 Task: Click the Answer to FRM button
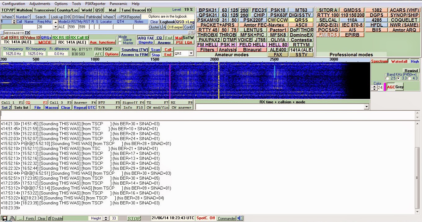134,55
